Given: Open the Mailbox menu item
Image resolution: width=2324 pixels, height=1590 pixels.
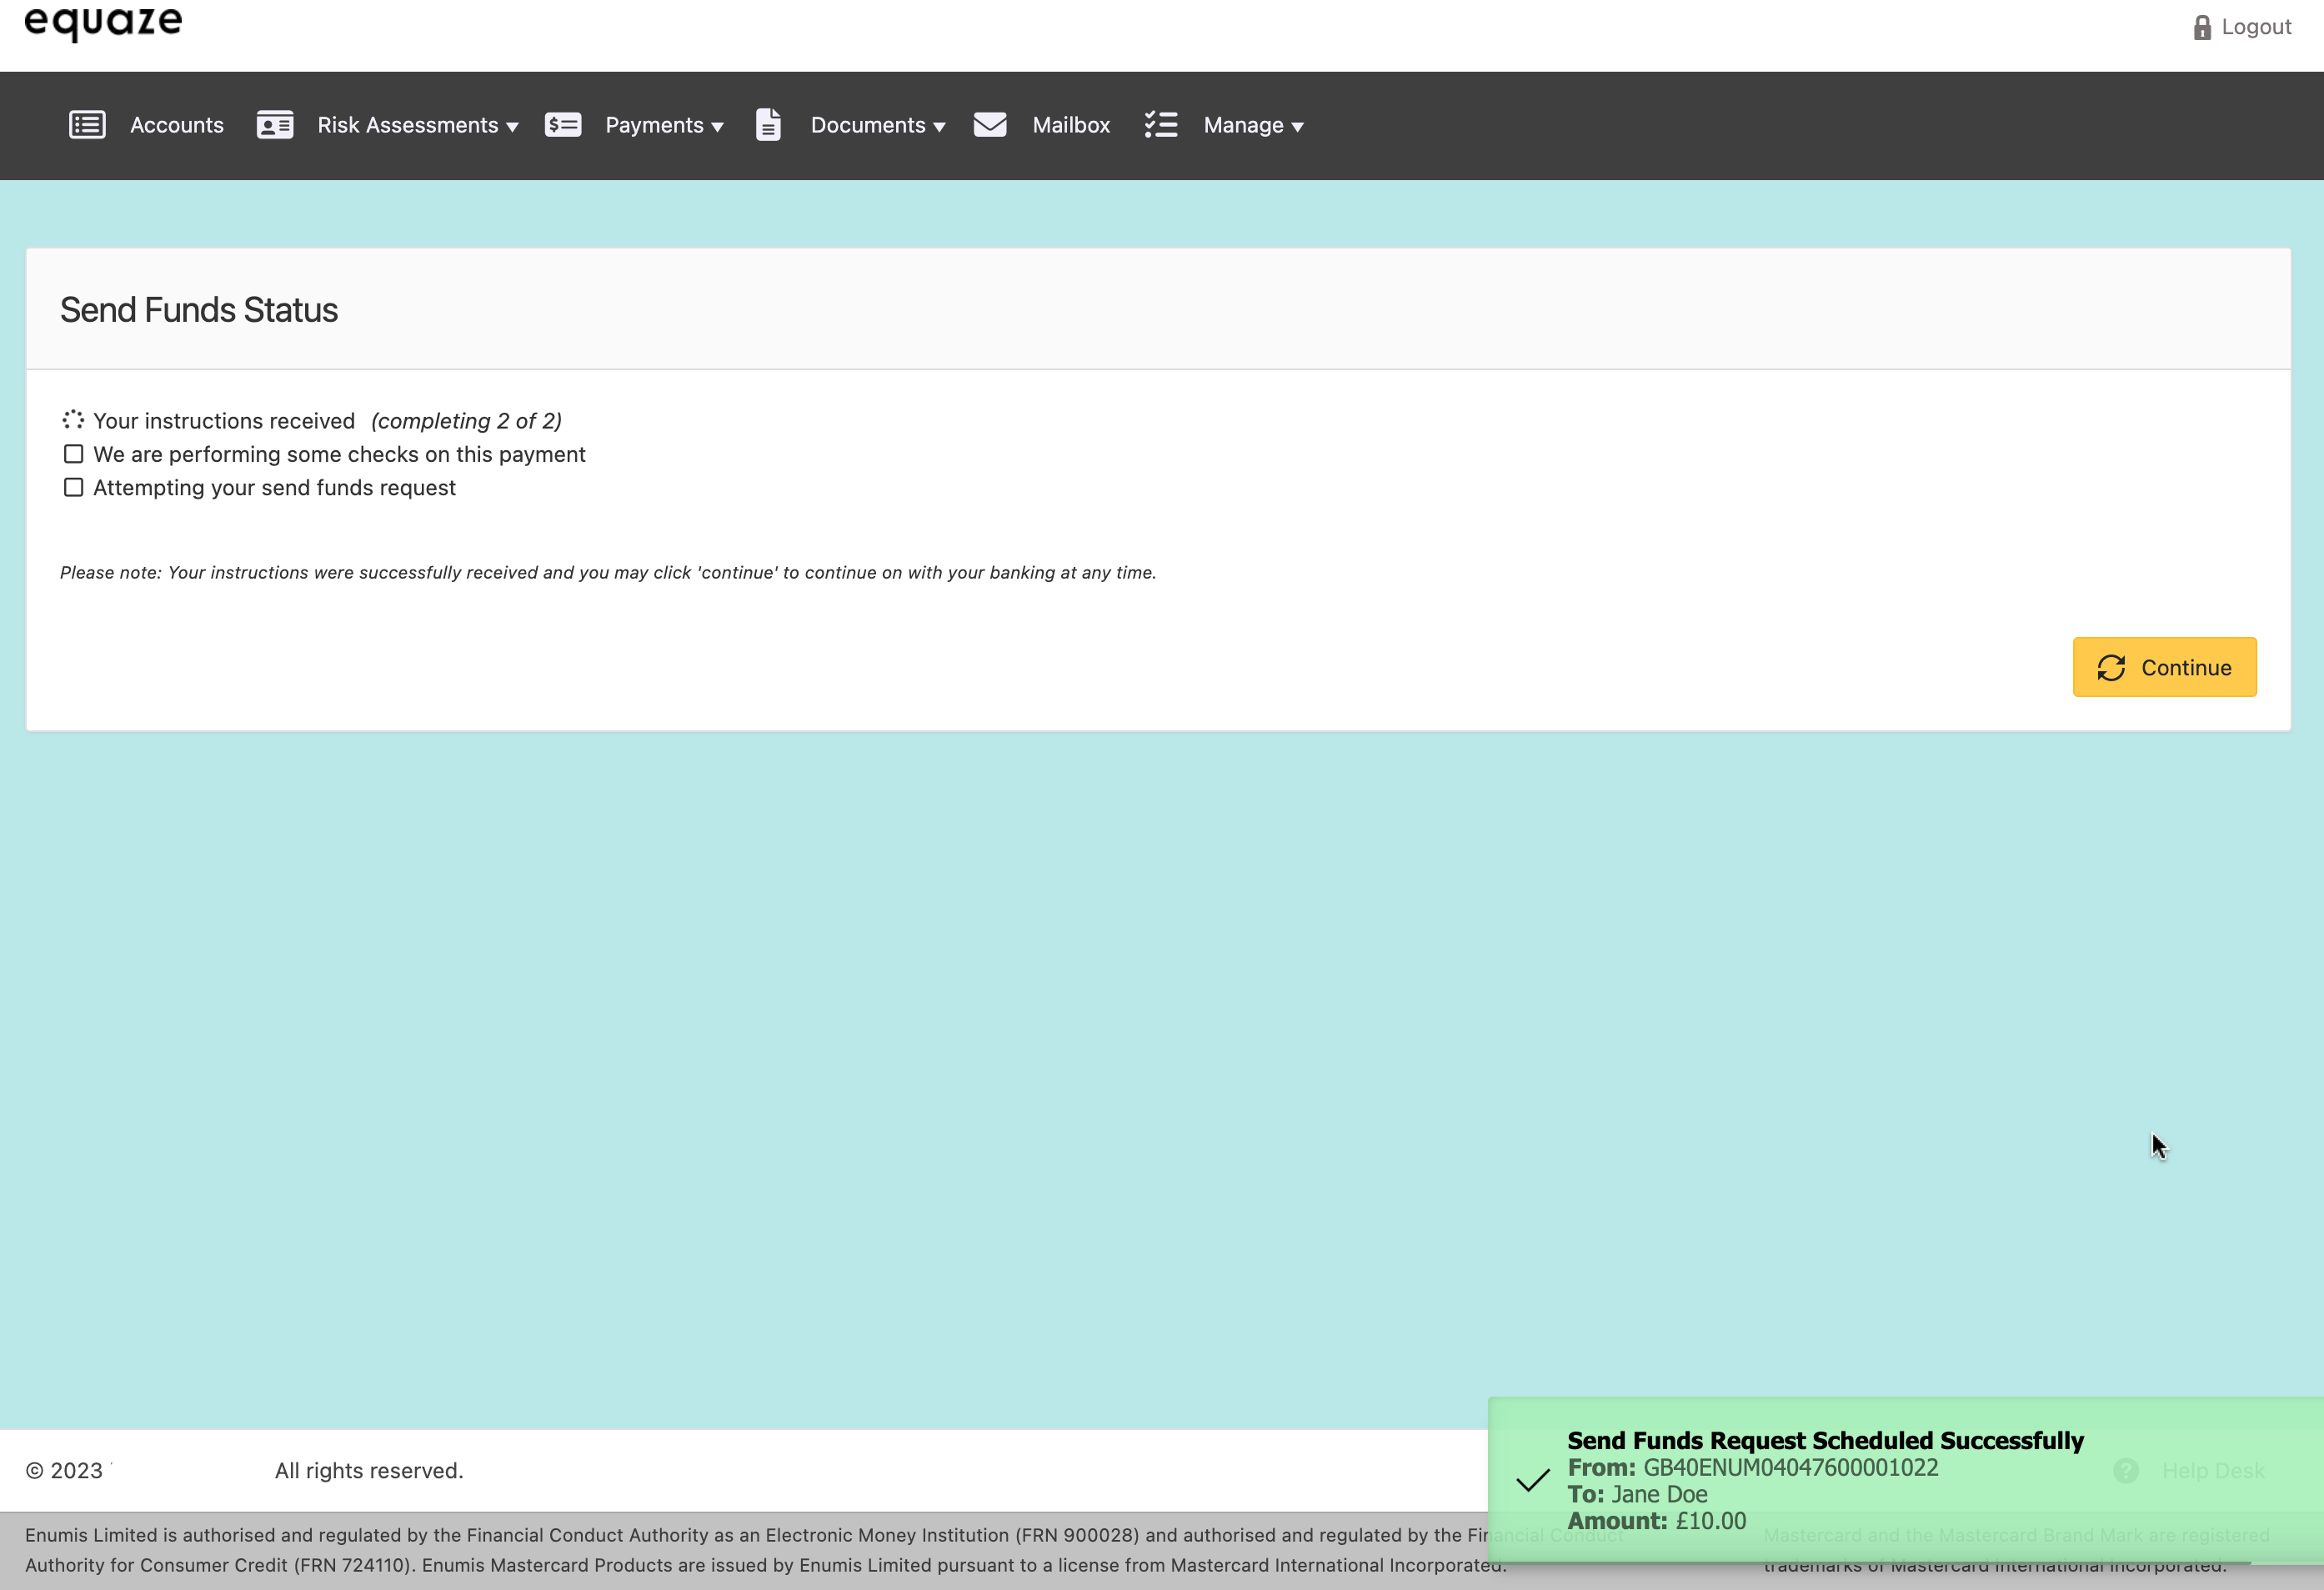Looking at the screenshot, I should pos(1071,125).
